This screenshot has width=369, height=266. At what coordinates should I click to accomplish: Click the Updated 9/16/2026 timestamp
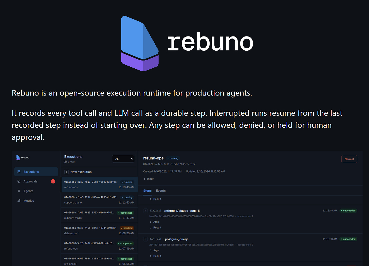tap(205, 172)
